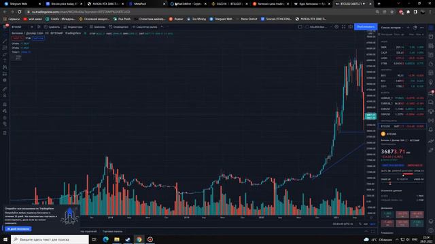Add a symbol with the watchlist plus icon
The width and height of the screenshot is (435, 244).
click(x=408, y=28)
